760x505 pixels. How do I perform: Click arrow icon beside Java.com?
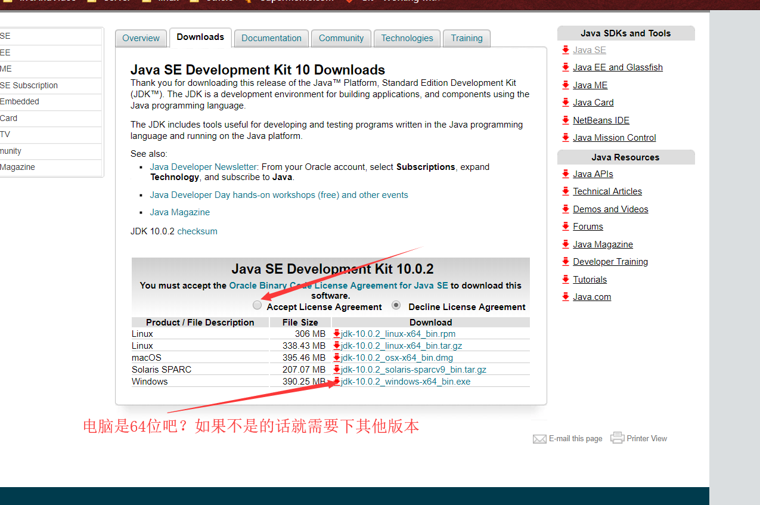click(566, 297)
